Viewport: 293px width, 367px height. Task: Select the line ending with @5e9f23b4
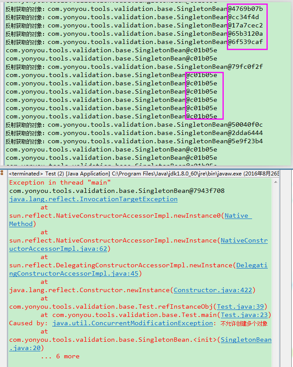pos(134,141)
